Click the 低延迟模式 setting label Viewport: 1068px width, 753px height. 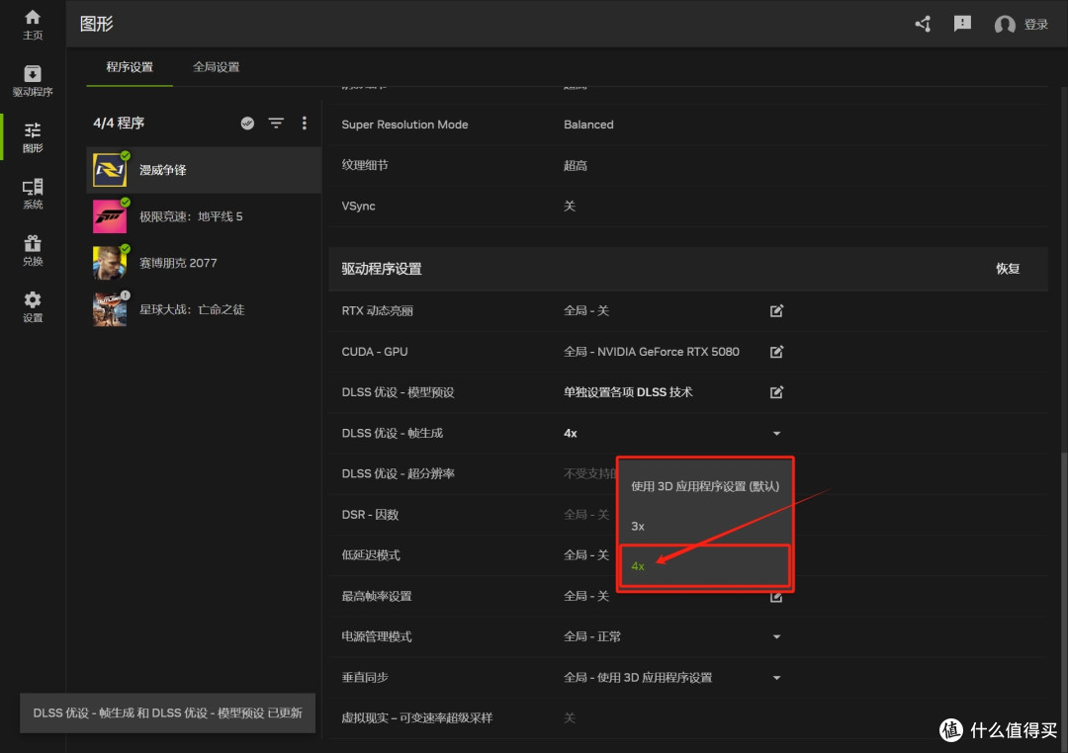click(x=371, y=555)
